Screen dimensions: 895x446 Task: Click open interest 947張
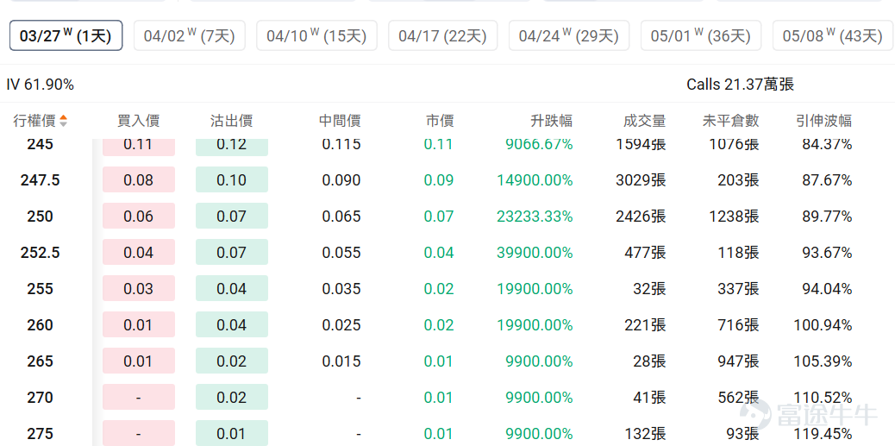click(x=739, y=361)
